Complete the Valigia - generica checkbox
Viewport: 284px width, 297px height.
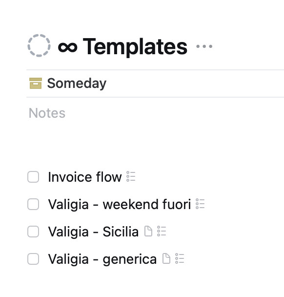click(33, 259)
